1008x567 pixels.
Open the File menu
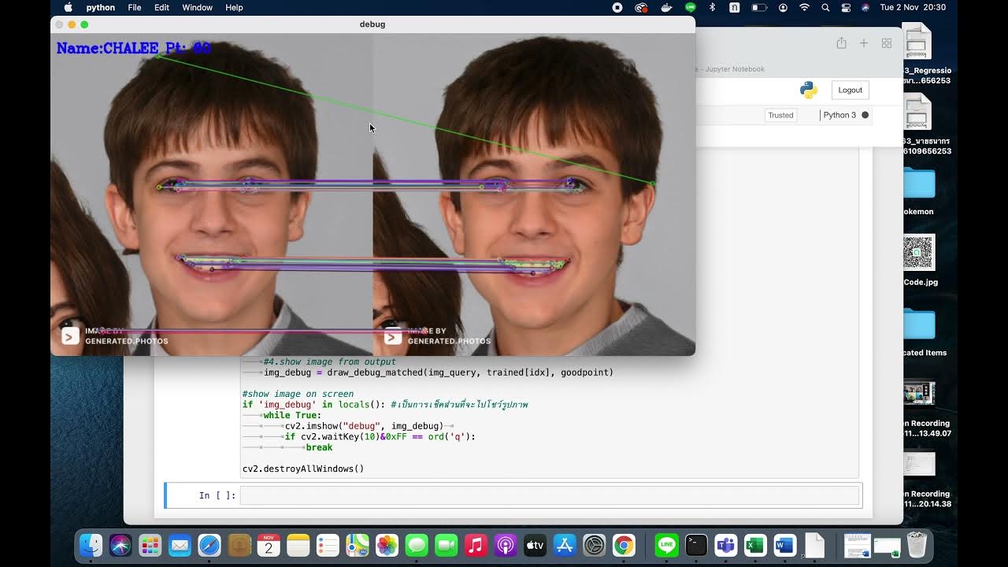(x=135, y=7)
